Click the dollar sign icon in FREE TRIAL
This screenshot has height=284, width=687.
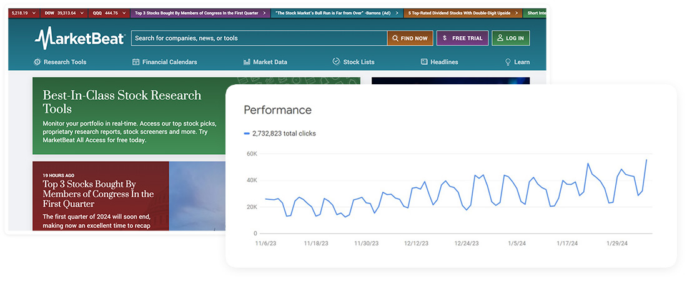445,38
